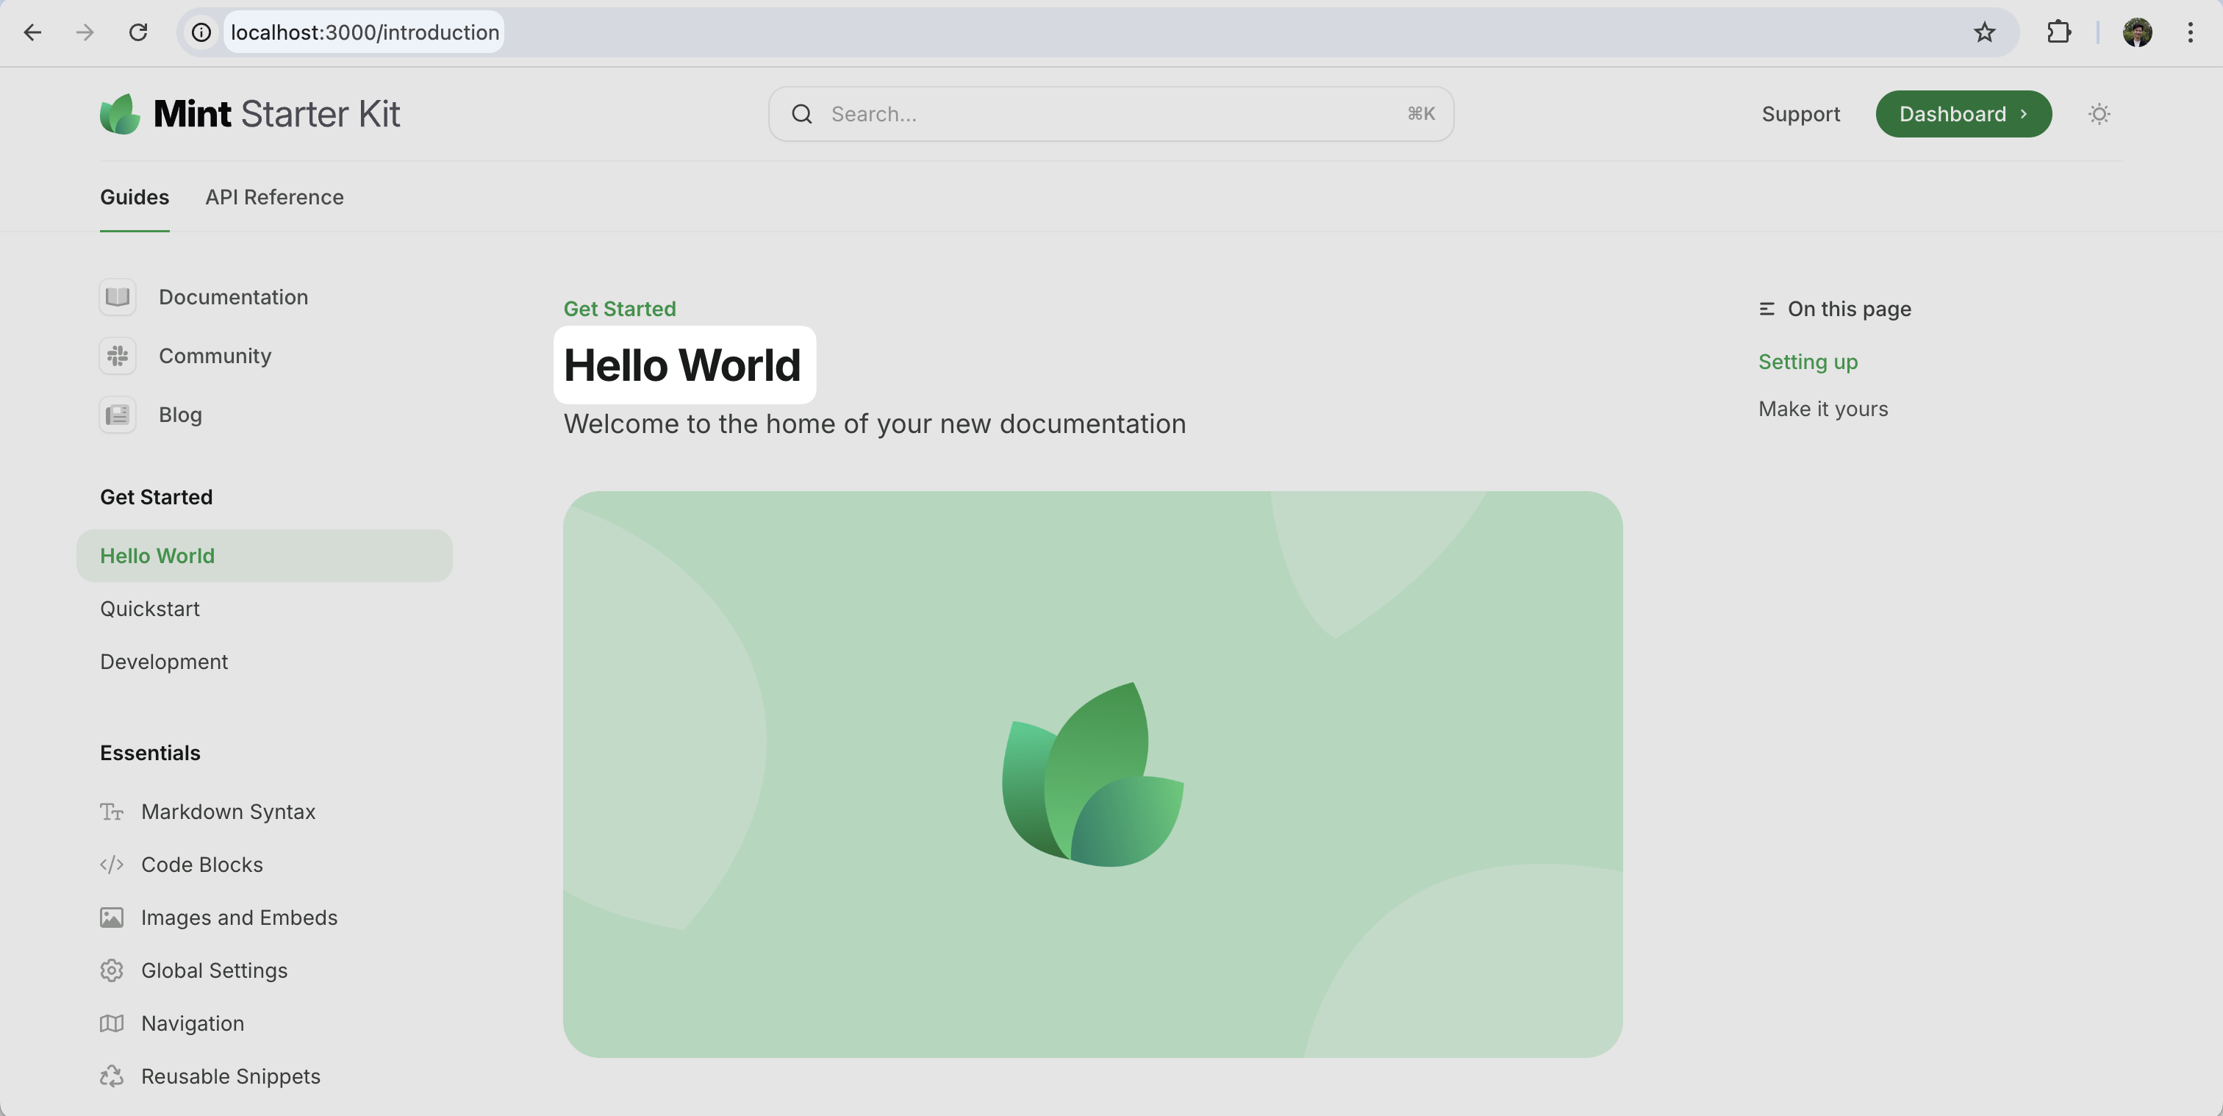Toggle light/dark theme with sun icon
This screenshot has height=1116, width=2223.
[x=2099, y=113]
